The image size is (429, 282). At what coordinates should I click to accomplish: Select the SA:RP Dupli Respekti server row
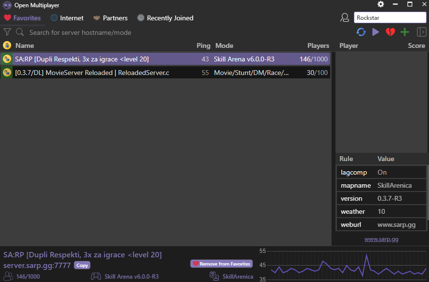pos(165,59)
